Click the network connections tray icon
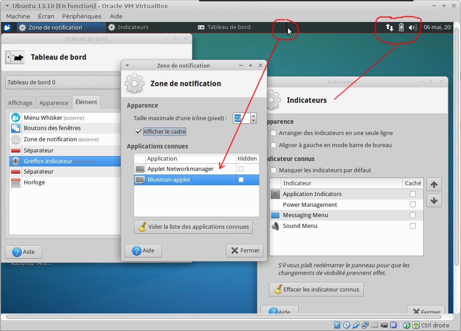This screenshot has width=461, height=331. pos(389,27)
